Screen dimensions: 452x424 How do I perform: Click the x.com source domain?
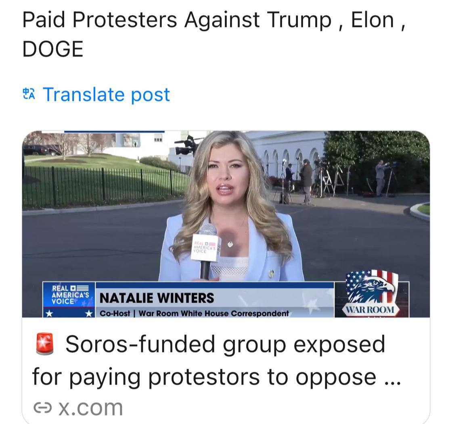[x=91, y=407]
